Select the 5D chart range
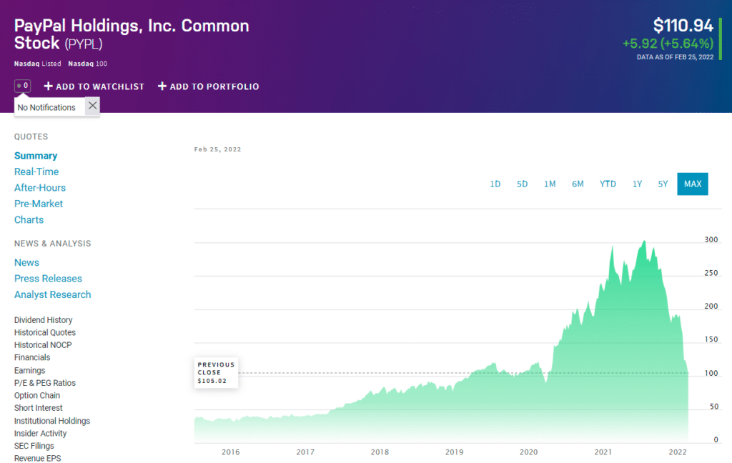The height and width of the screenshot is (463, 732). tap(522, 184)
